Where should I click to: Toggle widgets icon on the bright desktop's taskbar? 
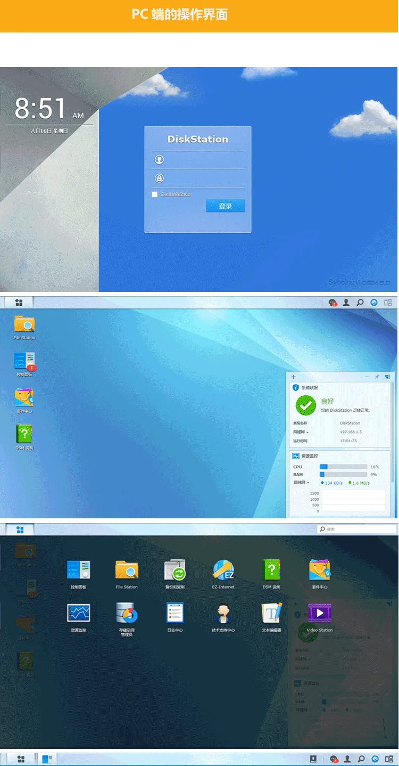374,303
